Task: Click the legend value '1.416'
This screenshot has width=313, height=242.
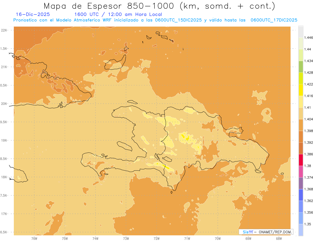Action: (x=309, y=96)
